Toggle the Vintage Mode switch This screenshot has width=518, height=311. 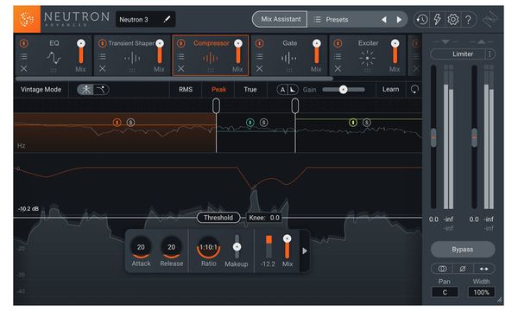click(x=93, y=90)
